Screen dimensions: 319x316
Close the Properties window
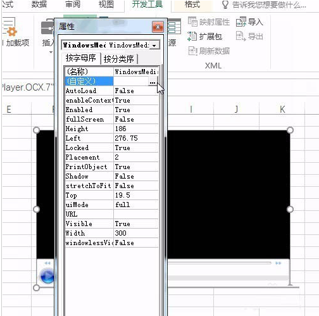[158, 27]
